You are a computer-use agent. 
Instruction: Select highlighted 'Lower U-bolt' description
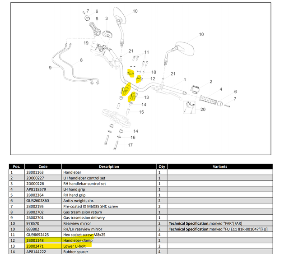pyautogui.click(x=74, y=246)
